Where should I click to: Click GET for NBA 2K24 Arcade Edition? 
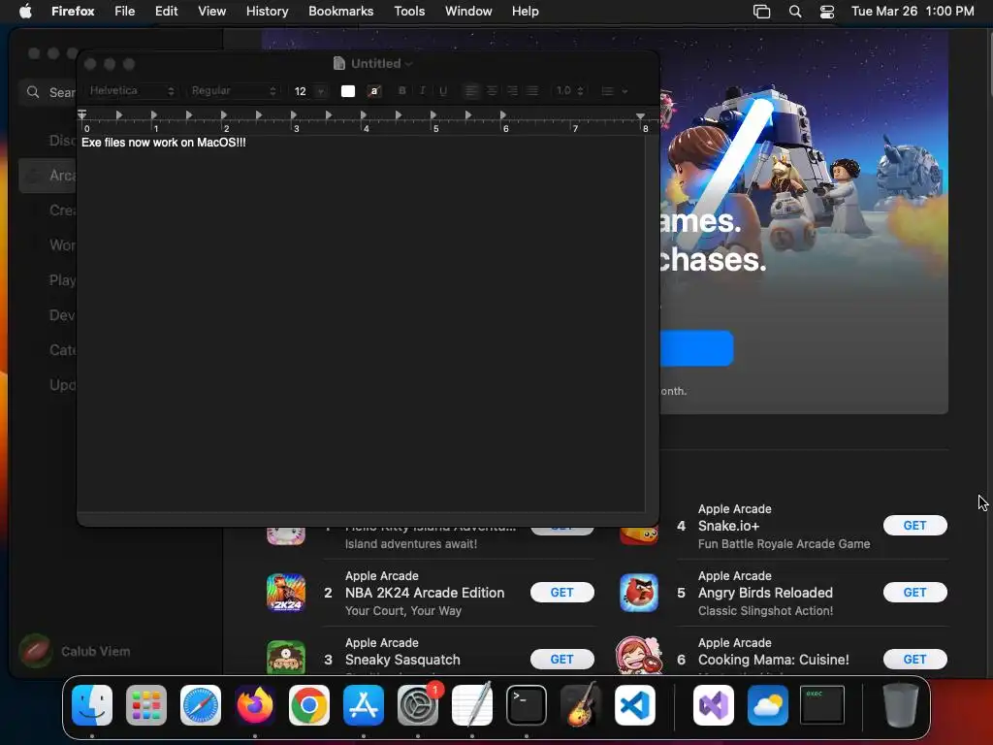pyautogui.click(x=561, y=593)
